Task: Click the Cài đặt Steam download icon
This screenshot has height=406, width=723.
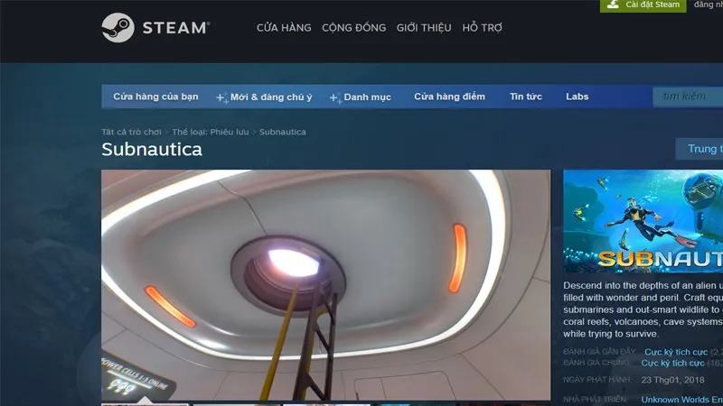Action: point(613,5)
